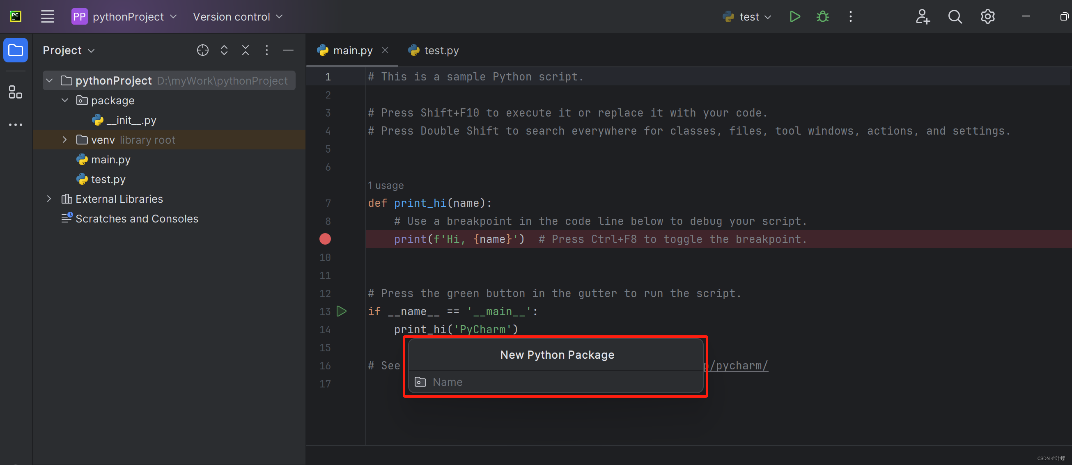
Task: Select main.py in project tree
Action: pos(103,160)
